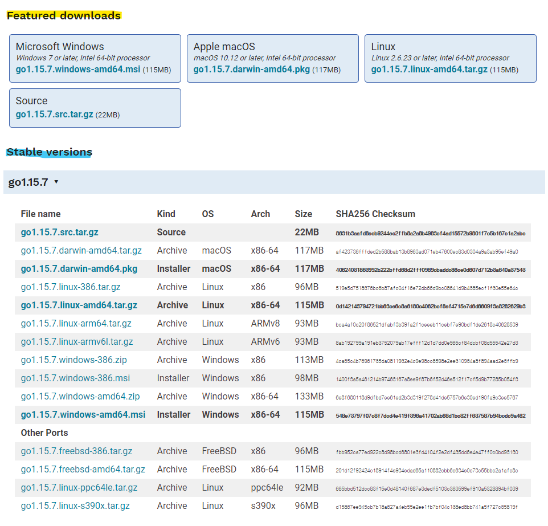Screen dimensions: 548x526
Task: Click the "Other Ports" row label
Action: click(44, 433)
